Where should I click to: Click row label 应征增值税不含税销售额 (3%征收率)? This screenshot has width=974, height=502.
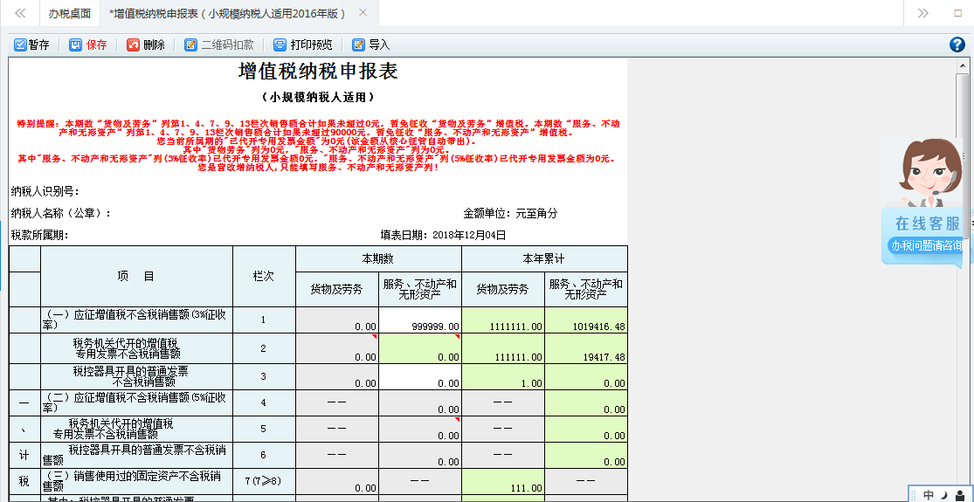coord(136,320)
